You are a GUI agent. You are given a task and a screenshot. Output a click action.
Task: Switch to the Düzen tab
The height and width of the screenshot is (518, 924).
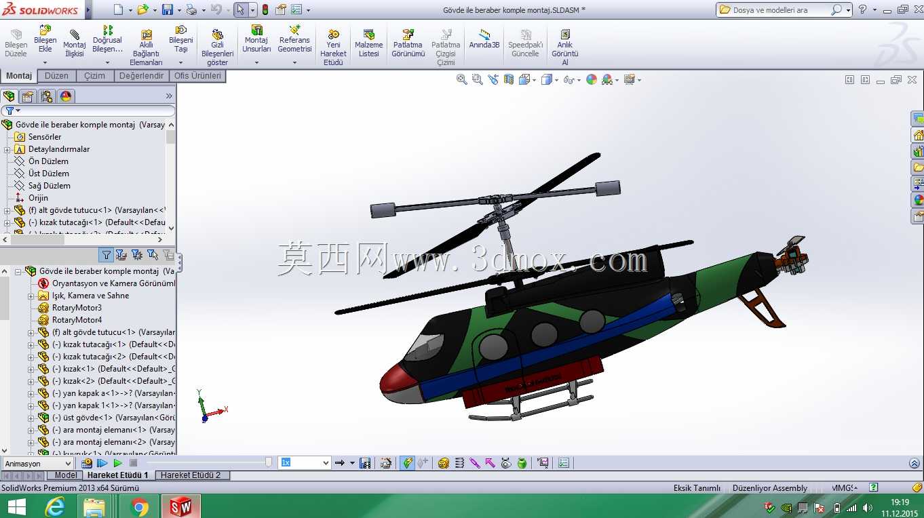click(56, 76)
